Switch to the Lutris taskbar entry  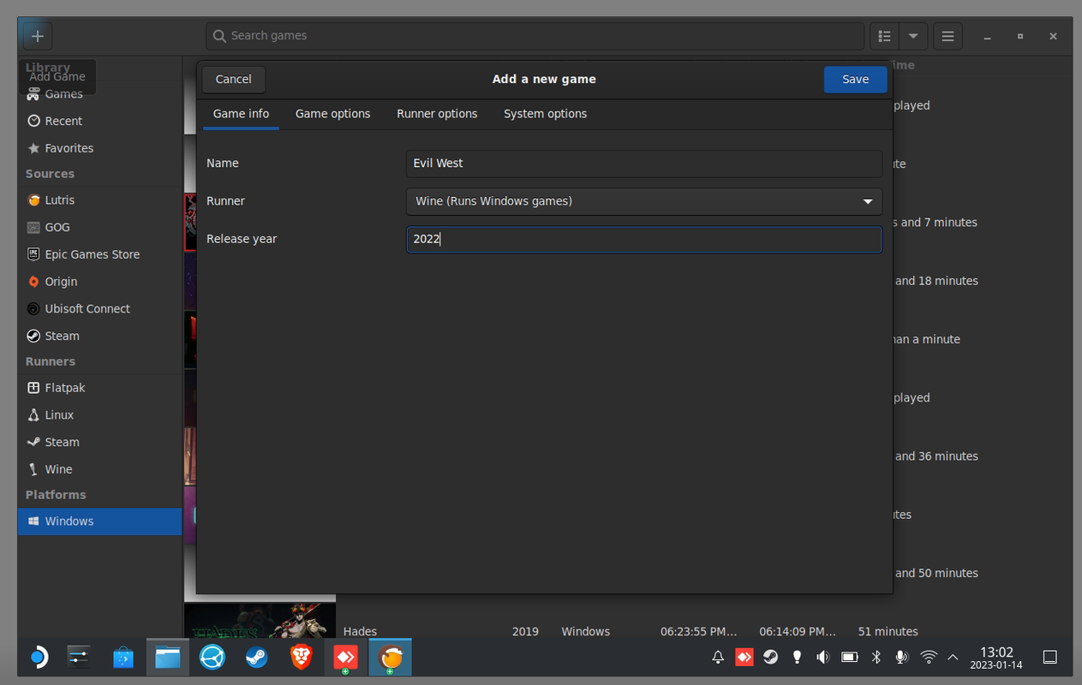point(391,658)
